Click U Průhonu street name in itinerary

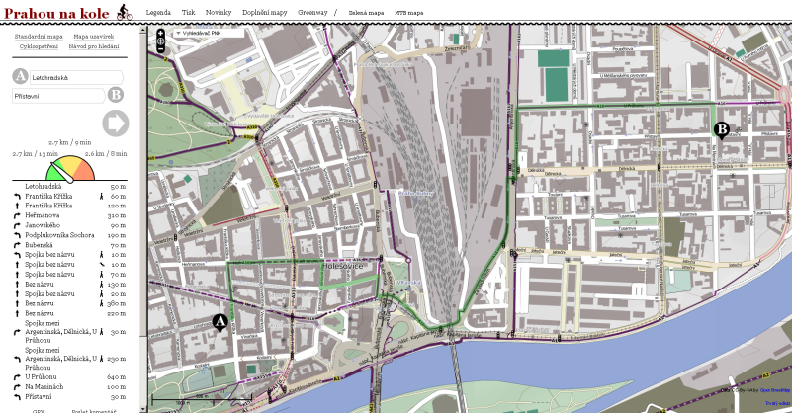(41, 377)
